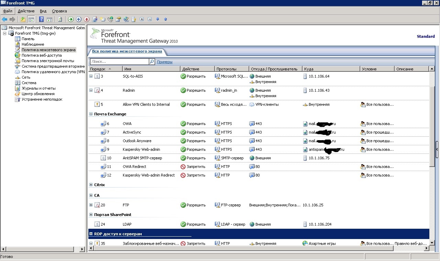Collapse the Forefront TMG (tmg-gw) tree node
This screenshot has height=261, width=440.
coord(4,33)
